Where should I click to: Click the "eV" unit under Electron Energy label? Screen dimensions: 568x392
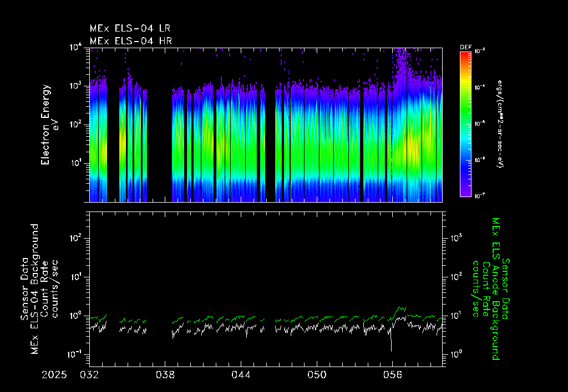56,125
